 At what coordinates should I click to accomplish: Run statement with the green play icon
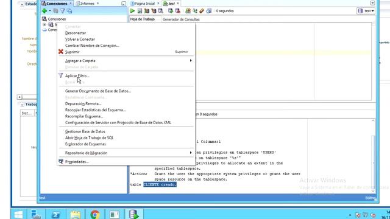click(133, 11)
